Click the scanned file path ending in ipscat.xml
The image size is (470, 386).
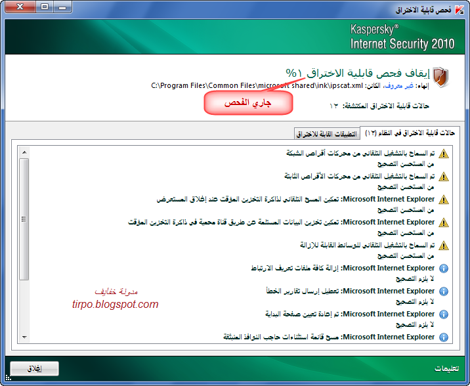tap(257, 86)
